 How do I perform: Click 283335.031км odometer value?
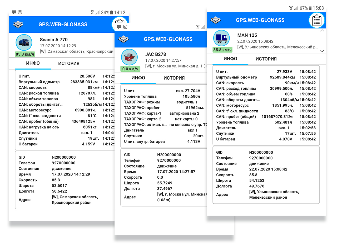[x=84, y=82]
